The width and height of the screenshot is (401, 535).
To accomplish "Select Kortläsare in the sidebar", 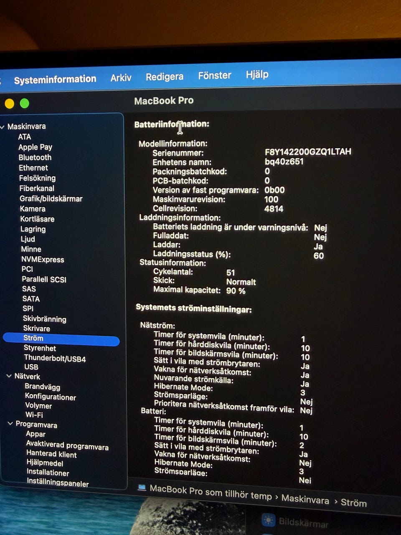I will (x=37, y=219).
